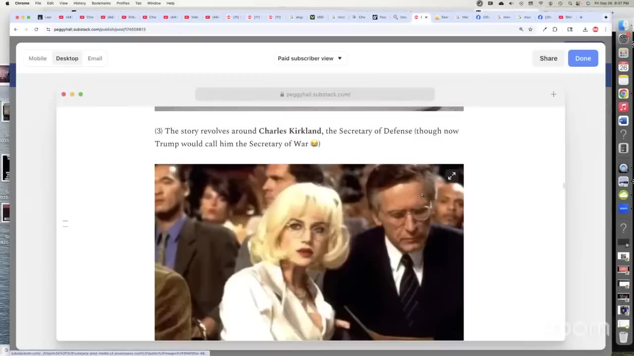
Task: Click the peggyhall.substack.com preview address field
Action: tap(315, 94)
